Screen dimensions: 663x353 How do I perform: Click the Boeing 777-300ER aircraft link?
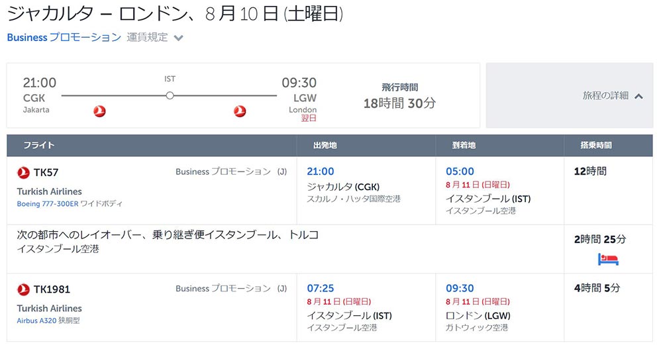pos(47,203)
